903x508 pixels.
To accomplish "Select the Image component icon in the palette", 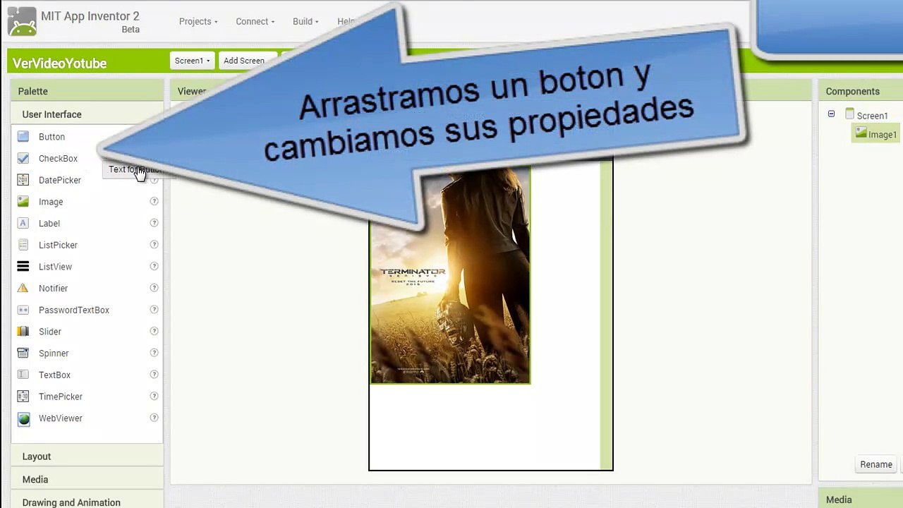I will [x=23, y=202].
